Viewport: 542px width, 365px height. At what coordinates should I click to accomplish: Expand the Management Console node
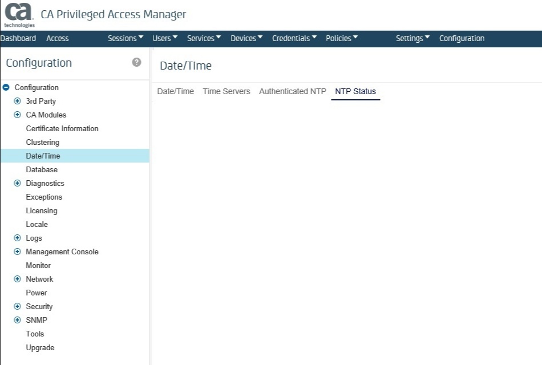pyautogui.click(x=17, y=252)
